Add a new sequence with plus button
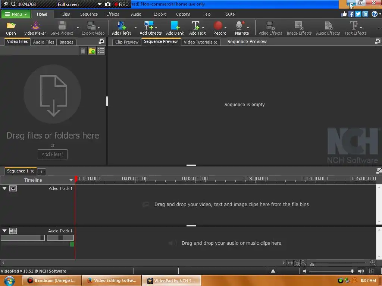Screen dimensions: 382x286 pyautogui.click(x=41, y=172)
